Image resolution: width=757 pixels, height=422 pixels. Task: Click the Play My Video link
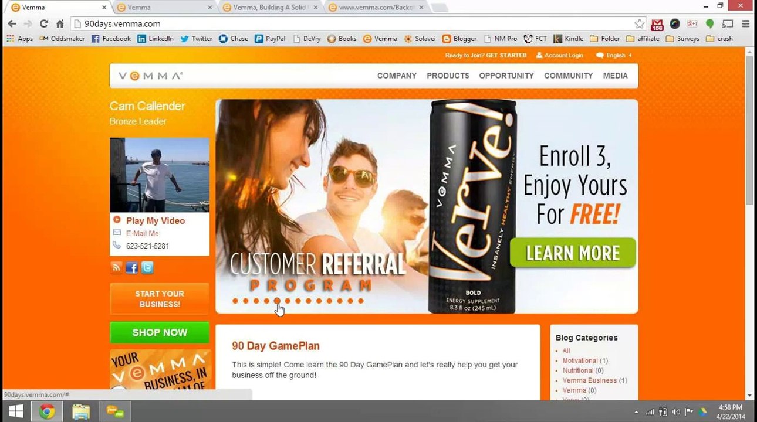coord(156,221)
